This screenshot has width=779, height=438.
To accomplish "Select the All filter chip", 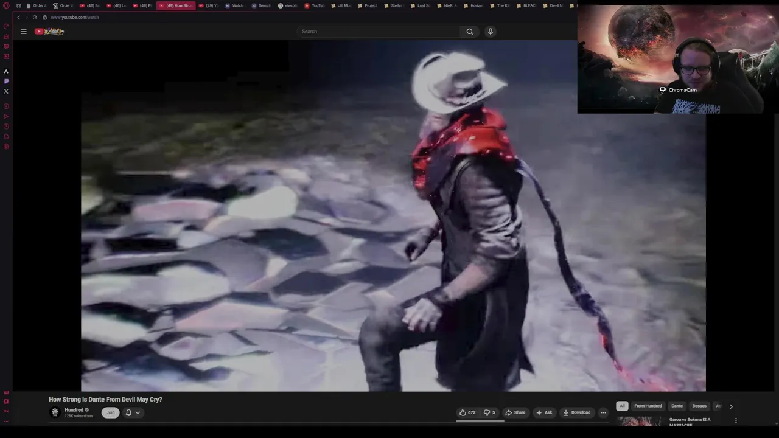I will (x=622, y=406).
